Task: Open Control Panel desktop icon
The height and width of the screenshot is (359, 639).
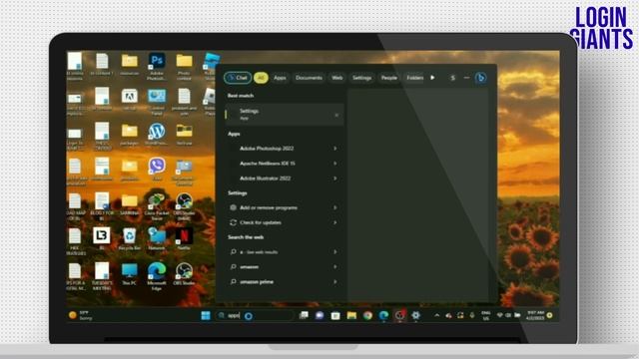Action: point(157,102)
